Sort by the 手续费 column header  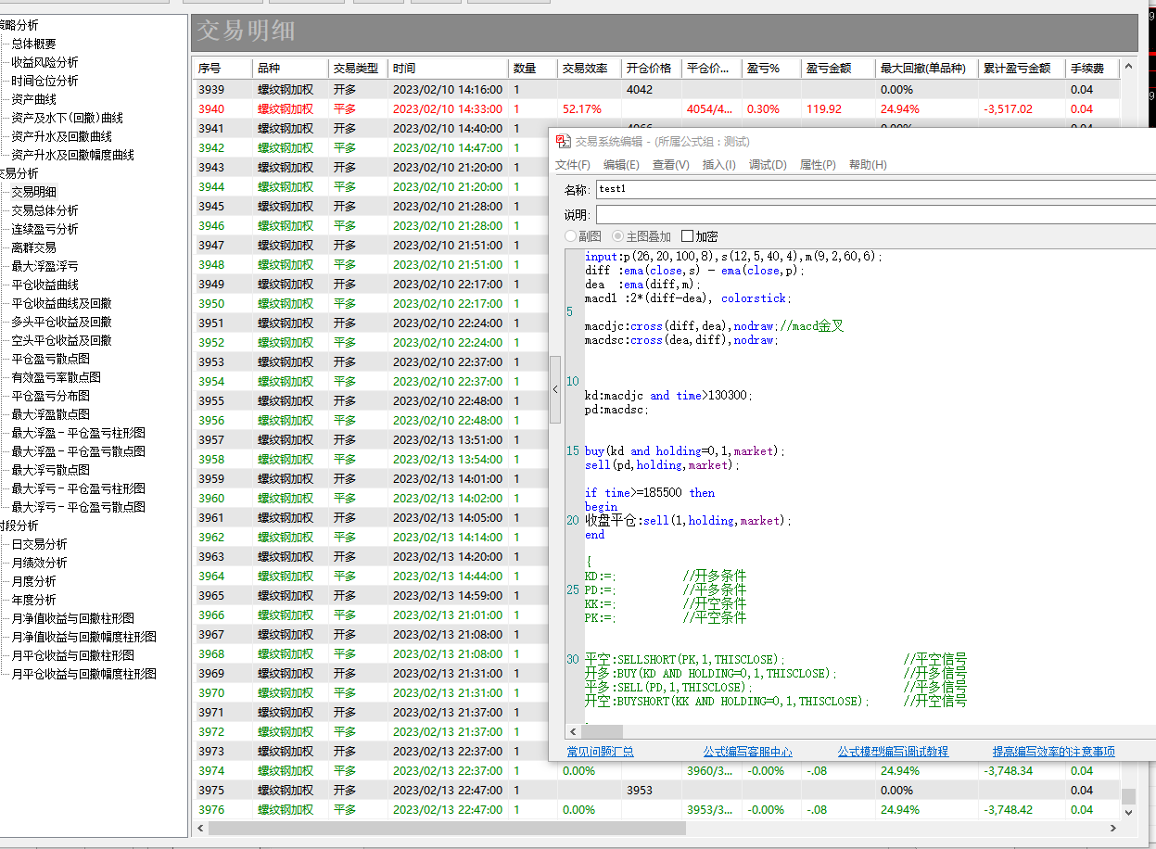pos(1092,69)
